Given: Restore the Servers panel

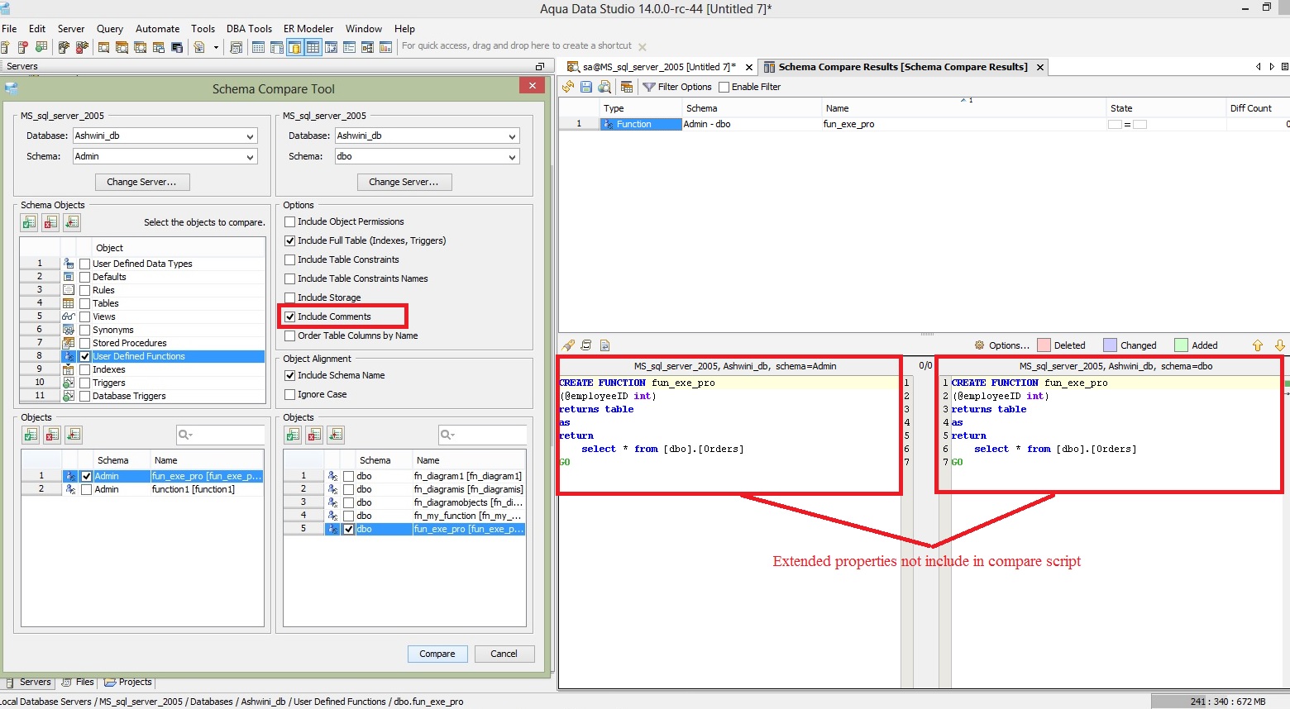Looking at the screenshot, I should tap(540, 66).
